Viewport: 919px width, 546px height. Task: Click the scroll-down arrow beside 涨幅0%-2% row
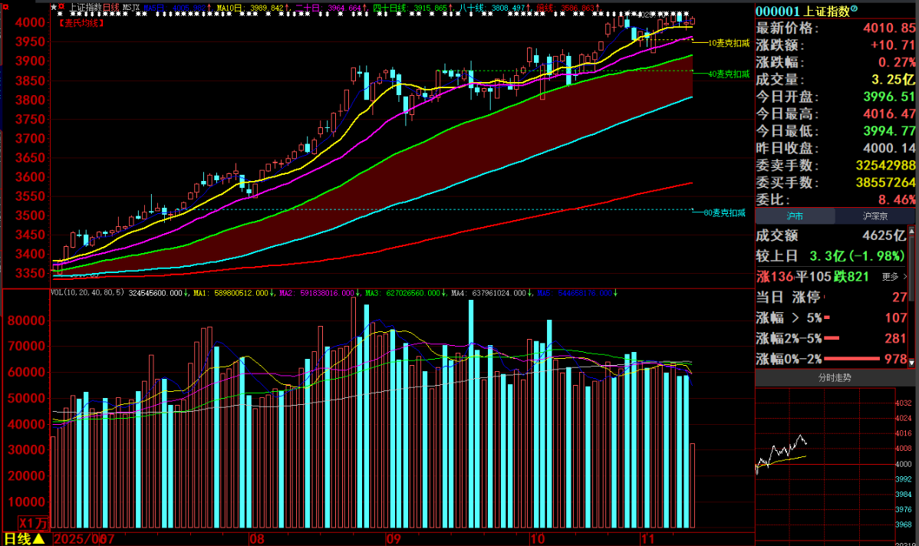coord(911,360)
